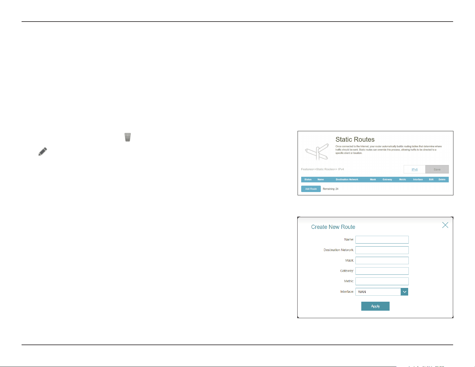Image resolution: width=475 pixels, height=367 pixels.
Task: Click the Mask column header
Action: pos(373,179)
